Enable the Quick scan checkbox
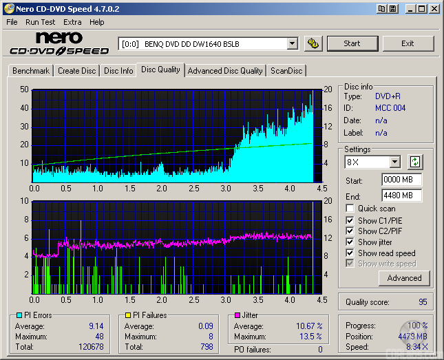Screen dimensions: 444x360 click(x=350, y=209)
